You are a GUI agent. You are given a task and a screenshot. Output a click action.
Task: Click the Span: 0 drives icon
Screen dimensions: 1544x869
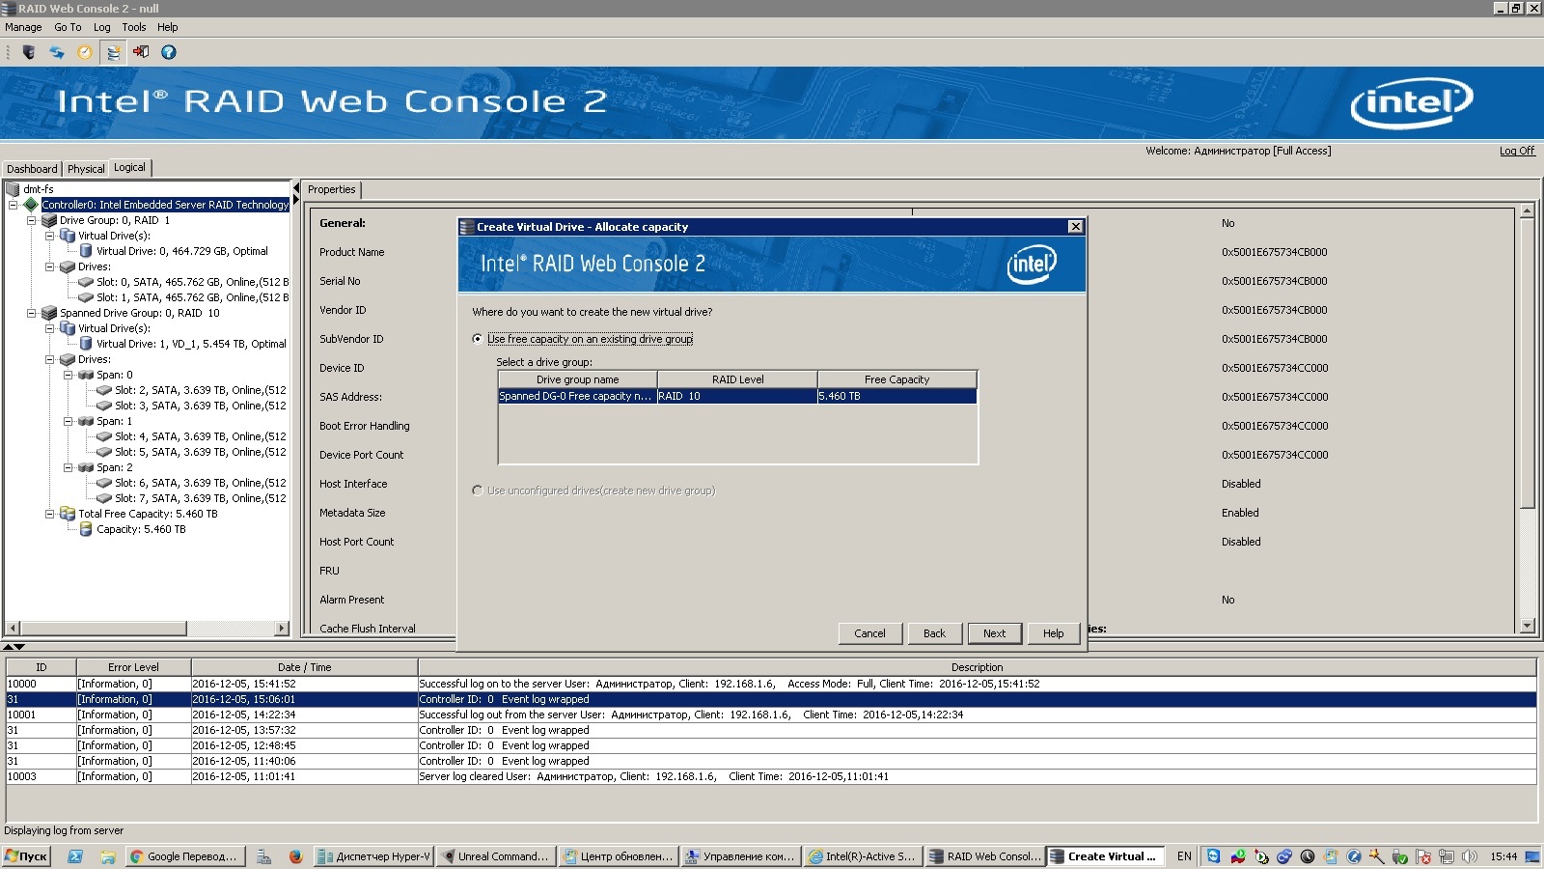tap(86, 375)
